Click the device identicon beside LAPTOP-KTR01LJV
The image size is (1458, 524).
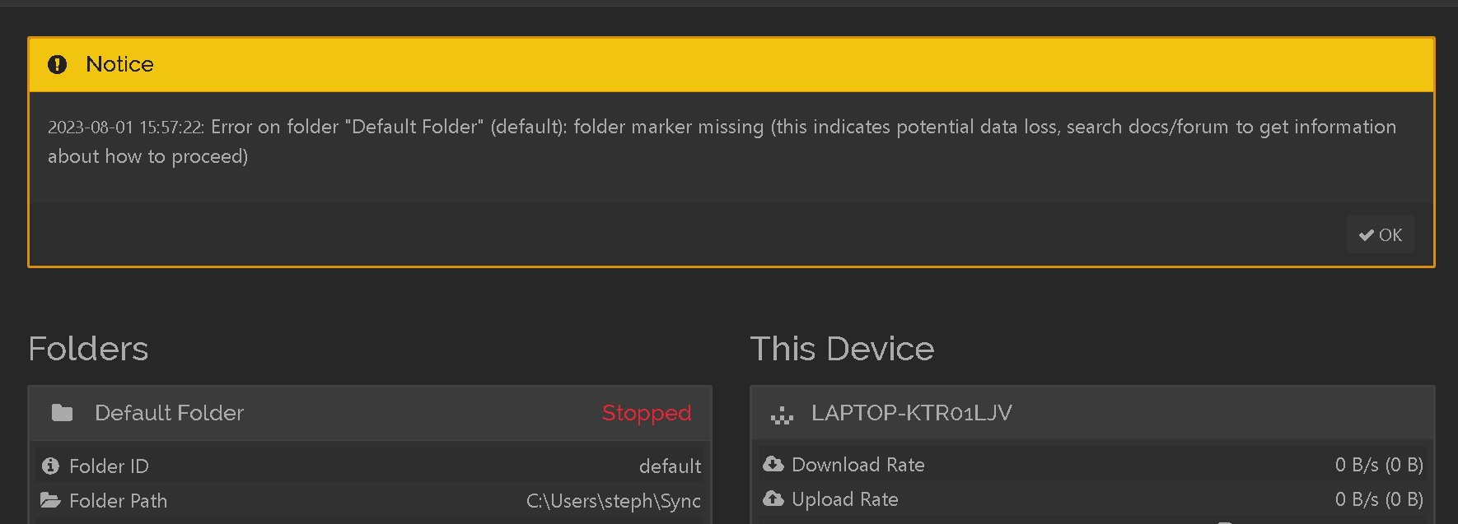click(782, 415)
